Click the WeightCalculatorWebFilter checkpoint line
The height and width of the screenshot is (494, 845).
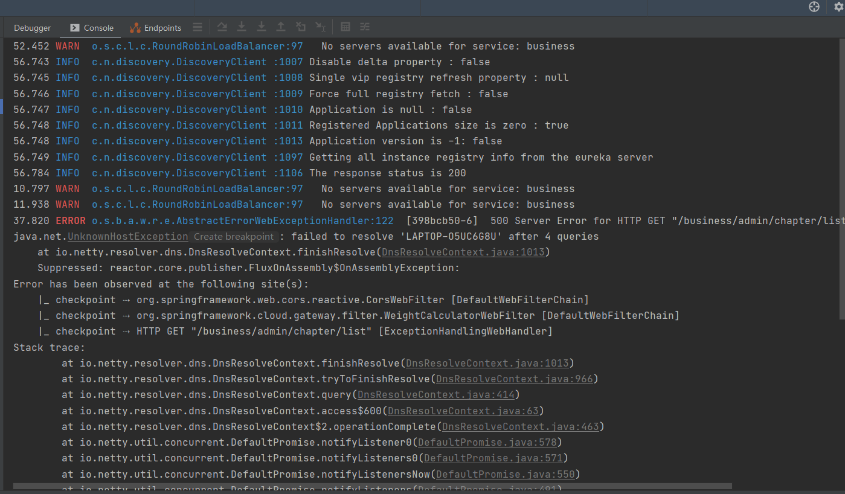pos(358,316)
